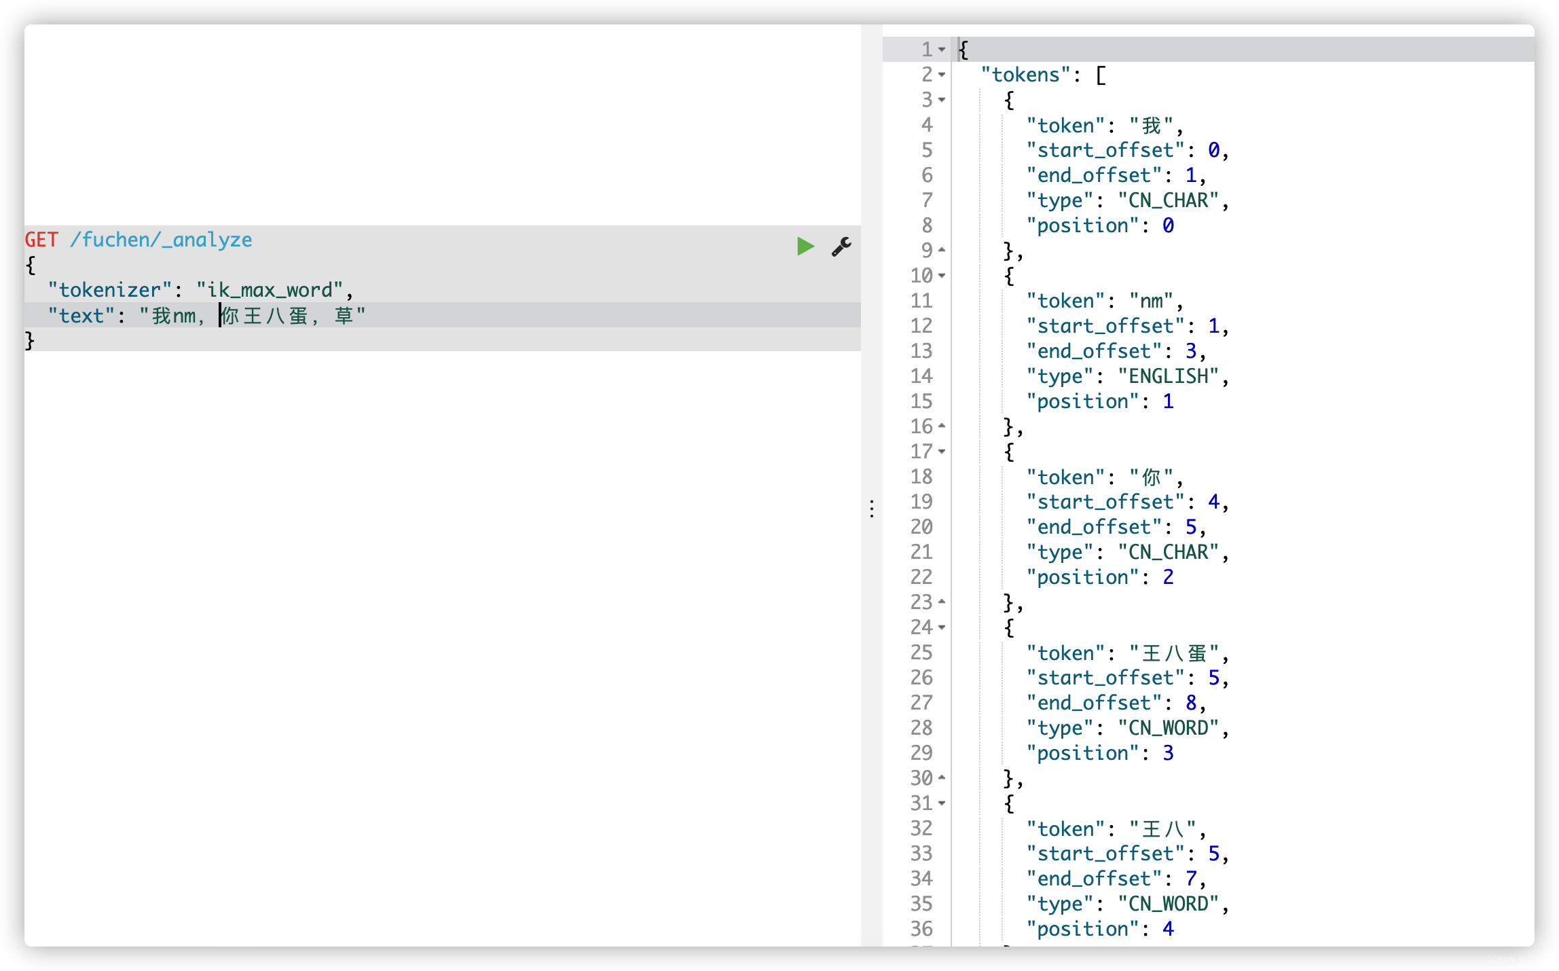The image size is (1559, 971).
Task: Click the "ik_max_word" tokenizer value
Action: coord(270,290)
